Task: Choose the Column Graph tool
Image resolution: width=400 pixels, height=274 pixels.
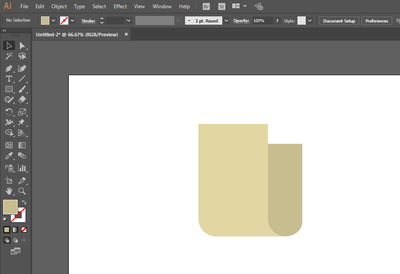Action: point(22,168)
